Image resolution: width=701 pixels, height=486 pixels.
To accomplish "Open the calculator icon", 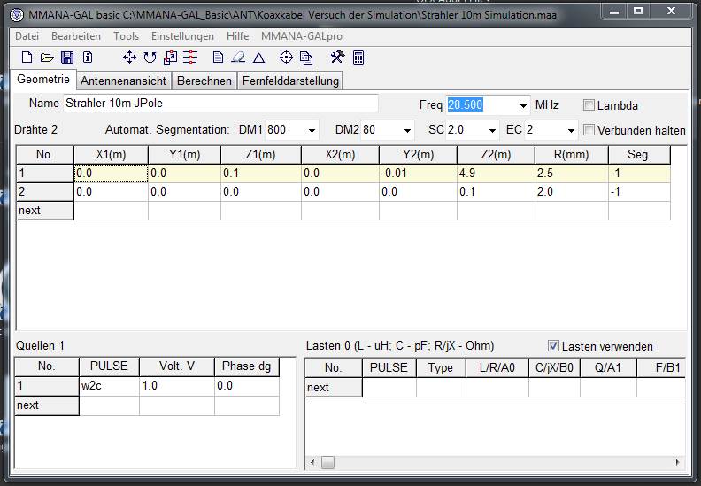I will point(358,58).
